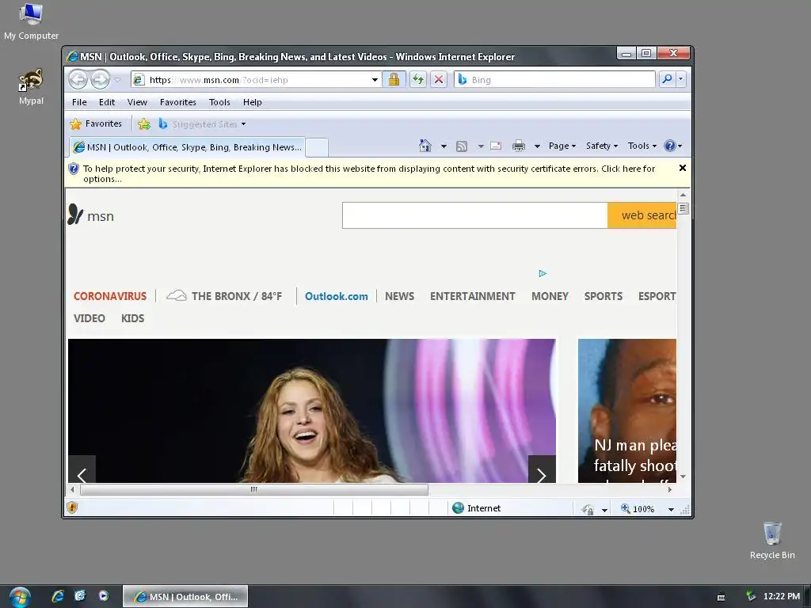Go to the MONEY section
The width and height of the screenshot is (811, 608).
[550, 296]
